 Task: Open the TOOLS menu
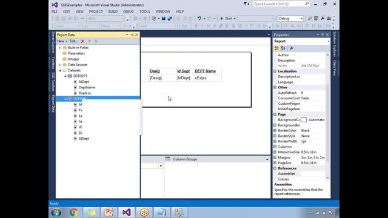144,12
